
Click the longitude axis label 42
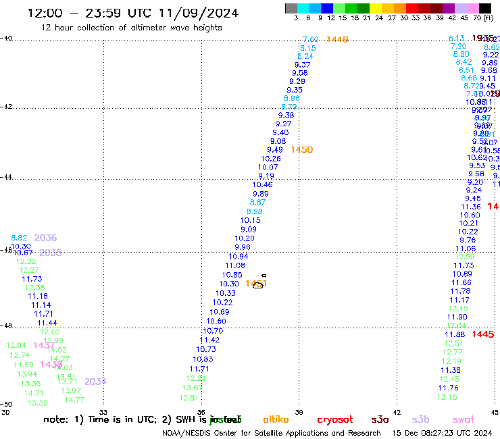point(397,412)
